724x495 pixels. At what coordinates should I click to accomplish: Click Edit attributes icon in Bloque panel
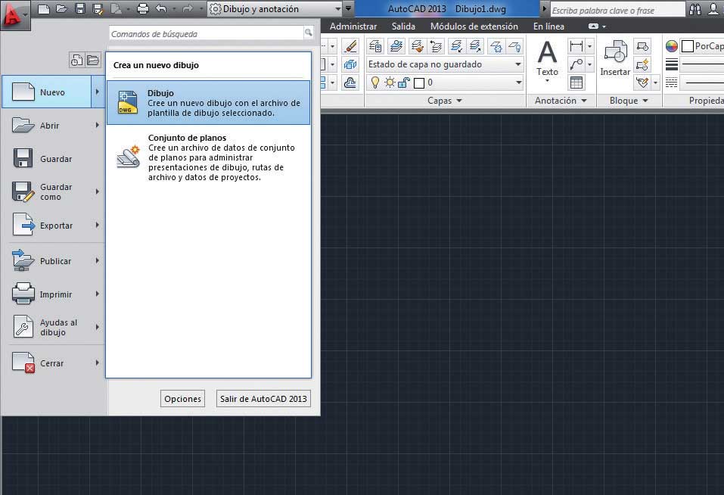[642, 82]
